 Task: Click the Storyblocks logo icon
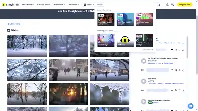click(x=4, y=5)
